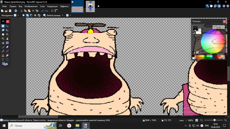Set selection mode to Intersect
This screenshot has width=230, height=129.
35,15
